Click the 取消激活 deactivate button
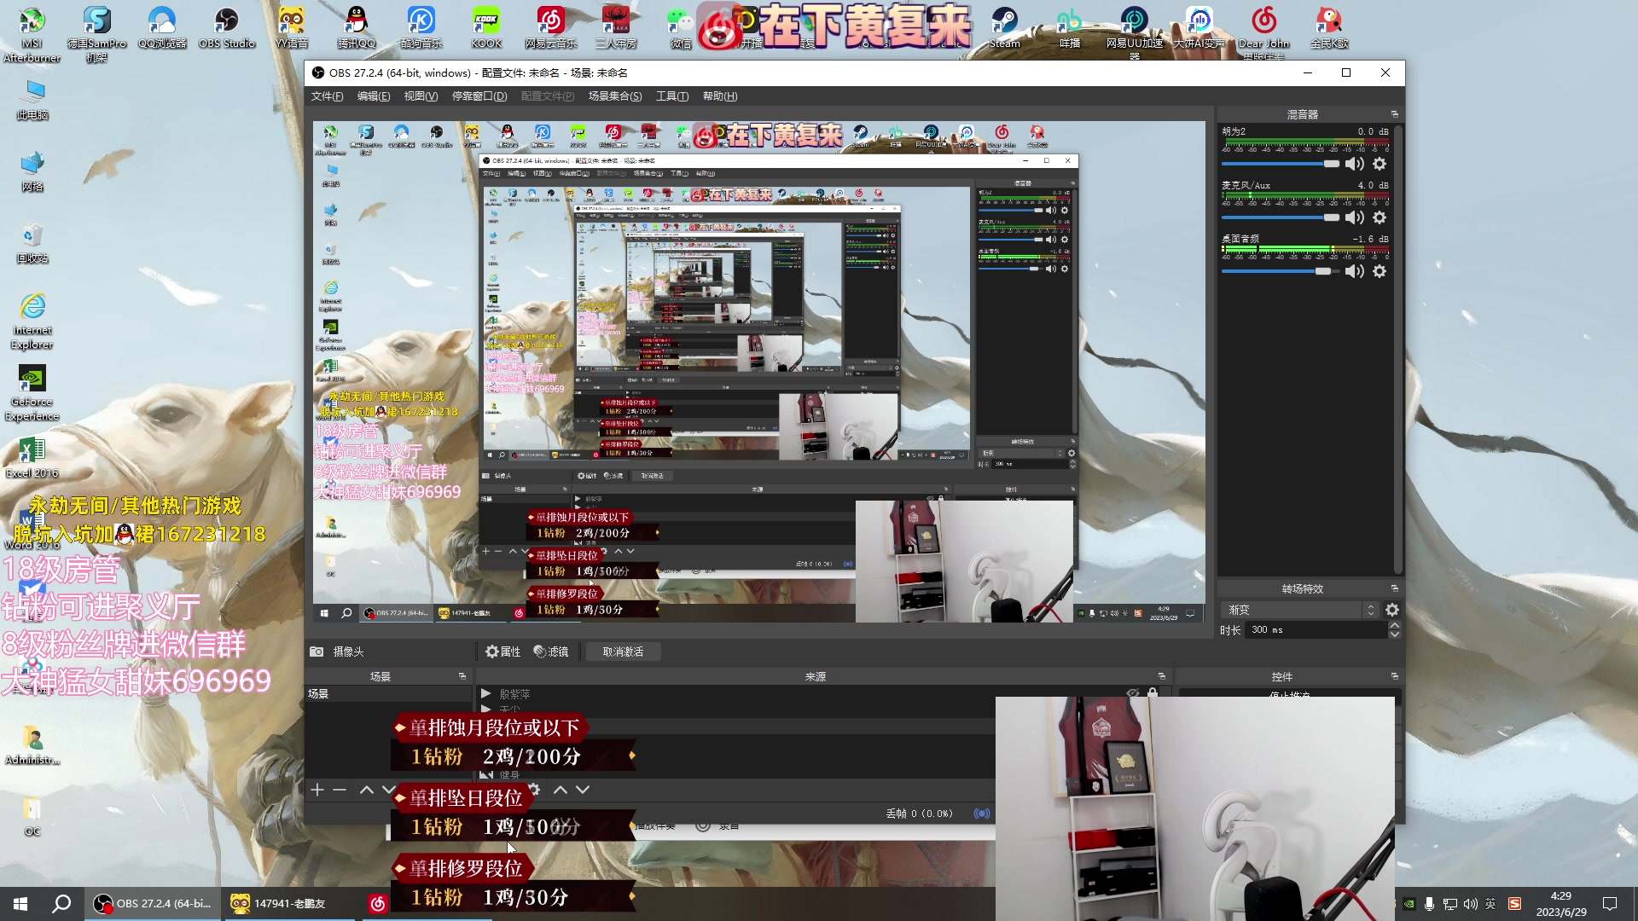This screenshot has width=1638, height=921. 623,652
